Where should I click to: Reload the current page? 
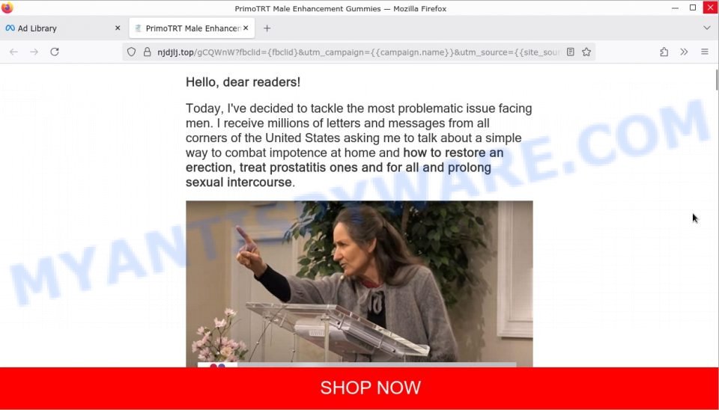click(55, 52)
